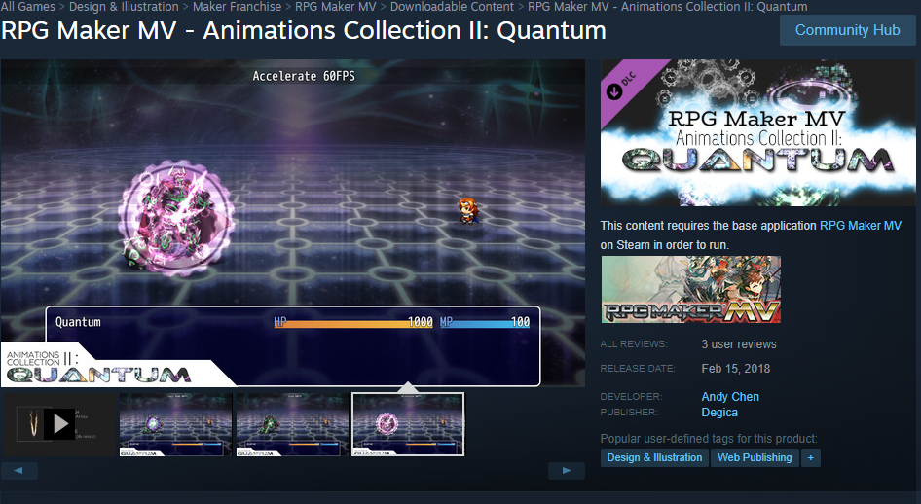Select the first battle screenshot thumbnail
The width and height of the screenshot is (921, 504).
[175, 424]
